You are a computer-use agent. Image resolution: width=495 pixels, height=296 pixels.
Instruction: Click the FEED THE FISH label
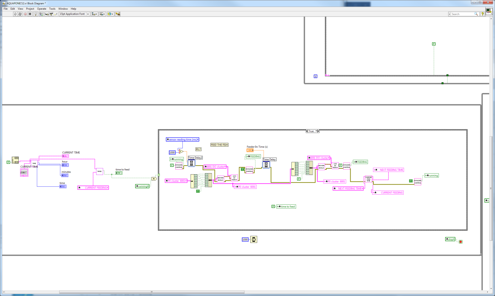click(219, 145)
